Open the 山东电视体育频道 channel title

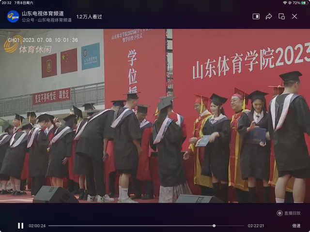(x=43, y=14)
